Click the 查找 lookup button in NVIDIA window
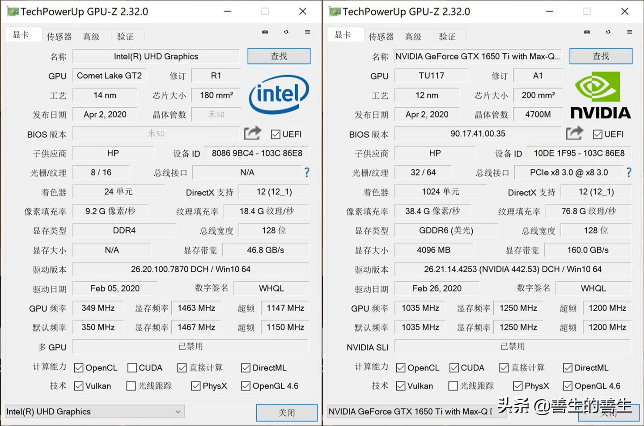The image size is (644, 426). 601,56
